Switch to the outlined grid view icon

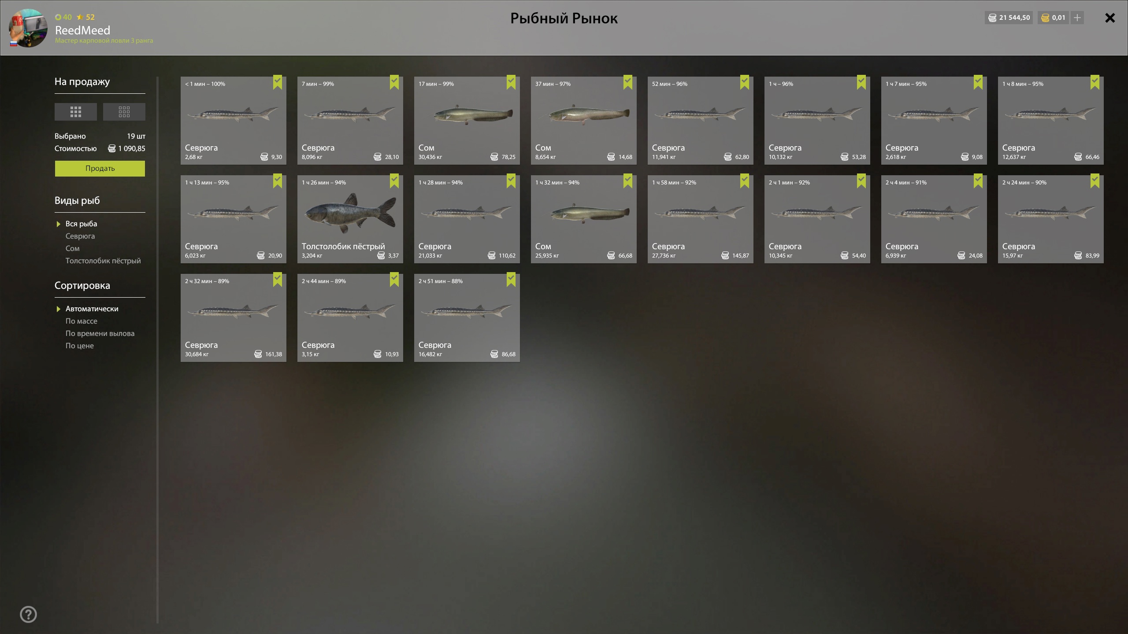124,112
